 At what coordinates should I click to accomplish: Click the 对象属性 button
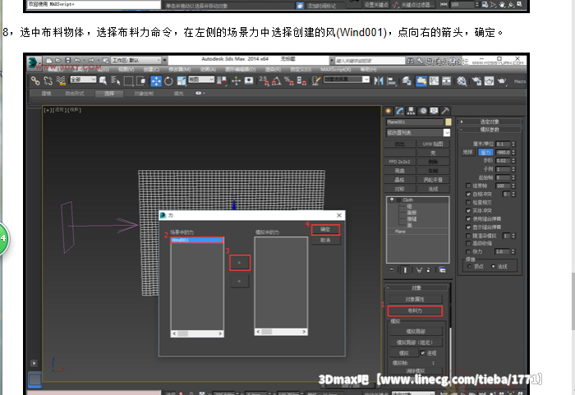[x=415, y=299]
